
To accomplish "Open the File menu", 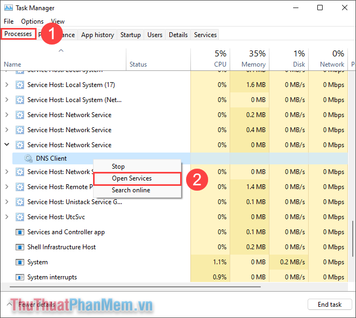I will (x=9, y=21).
